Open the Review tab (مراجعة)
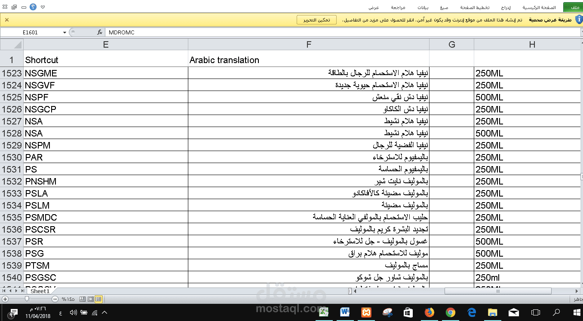This screenshot has height=321, width=583. coord(398,7)
